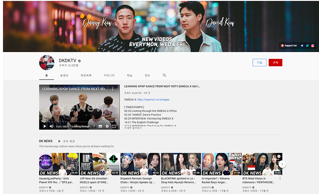Screen dimensions: 319x194
Task: Open the Instagram icon in banner
Action: pos(313,46)
